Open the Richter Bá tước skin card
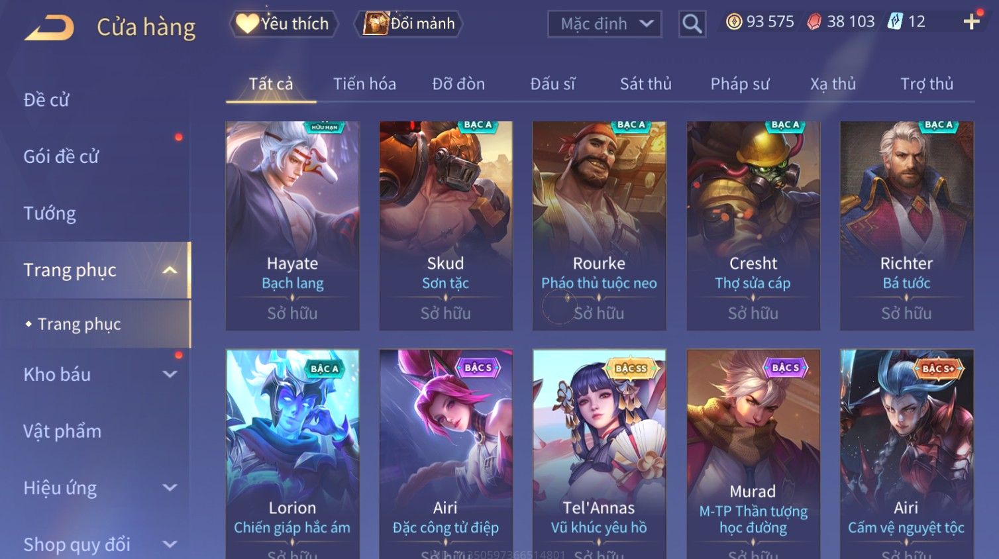Screen dimensions: 999x559 tap(907, 225)
